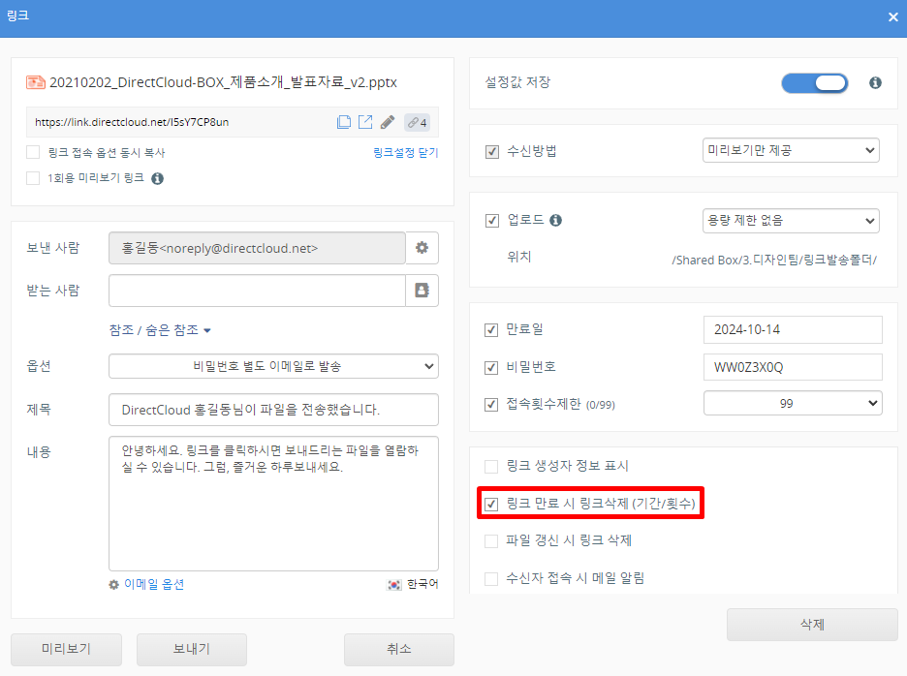Open 비밀번호 별도 이메일로 발송 option dropdown

coord(273,366)
